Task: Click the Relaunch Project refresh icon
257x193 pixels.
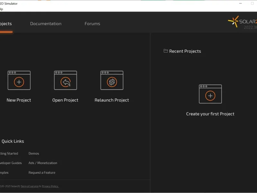Action: click(x=112, y=80)
